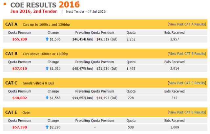
Task: Click the CAT A header label
Action: coord(12,25)
